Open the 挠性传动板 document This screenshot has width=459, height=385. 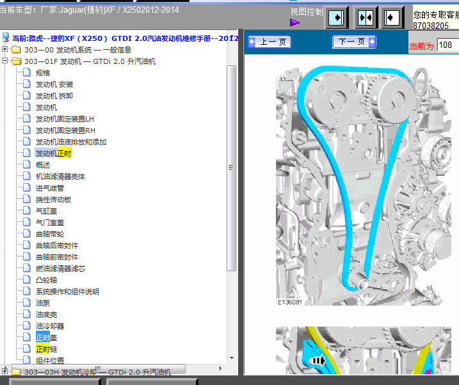53,200
